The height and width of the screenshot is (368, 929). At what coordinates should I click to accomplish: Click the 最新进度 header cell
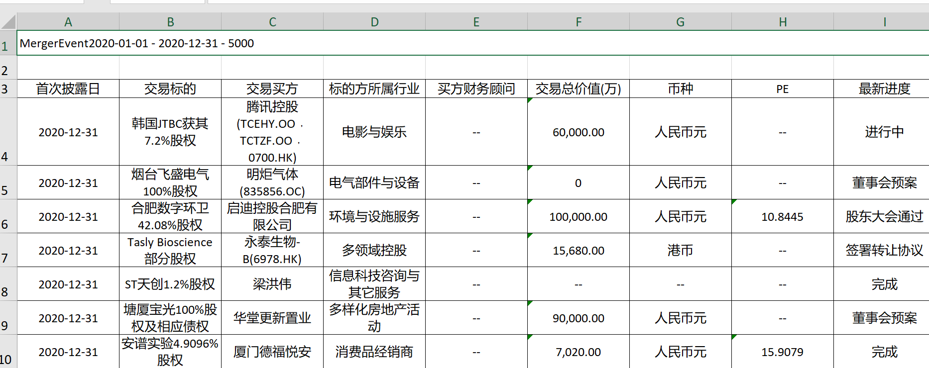(x=881, y=89)
